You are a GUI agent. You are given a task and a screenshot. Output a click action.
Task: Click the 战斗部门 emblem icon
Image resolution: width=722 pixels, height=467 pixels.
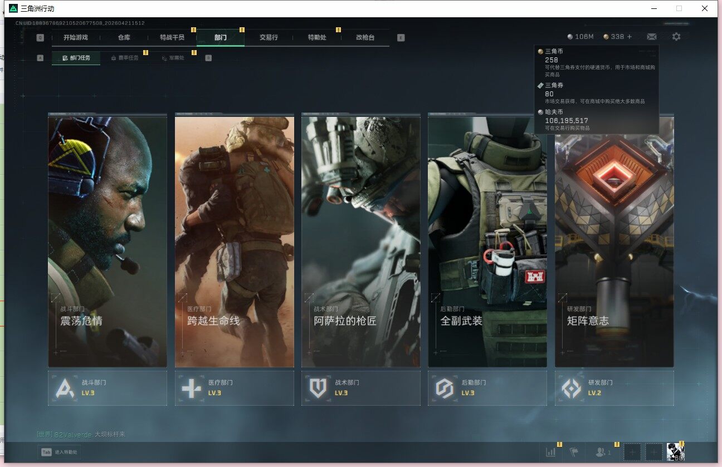[x=65, y=388]
